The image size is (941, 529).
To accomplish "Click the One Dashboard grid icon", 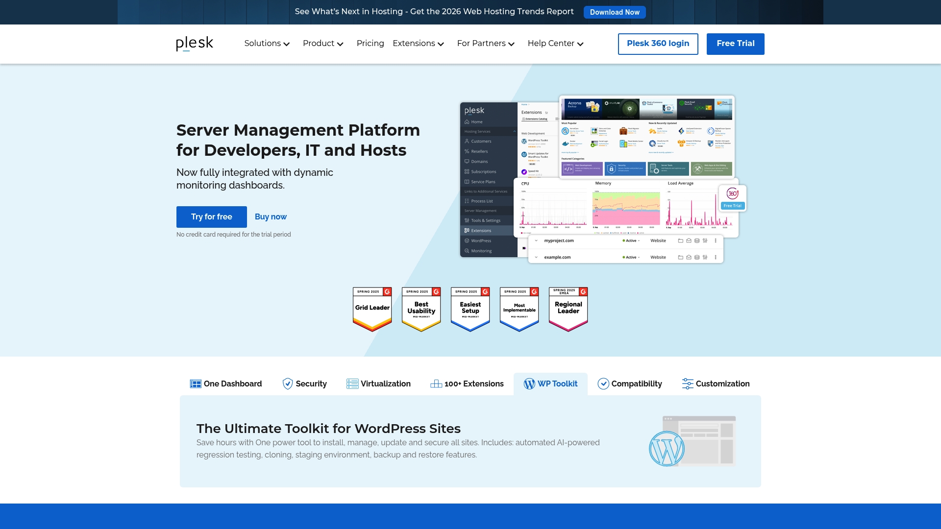I will click(x=196, y=384).
